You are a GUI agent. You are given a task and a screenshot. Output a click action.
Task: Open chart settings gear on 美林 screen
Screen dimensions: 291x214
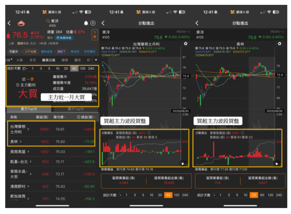tap(280, 44)
